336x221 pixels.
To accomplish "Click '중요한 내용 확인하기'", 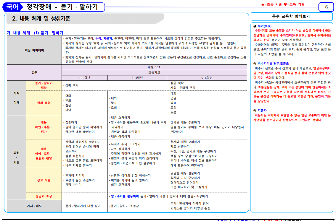I will [80, 132].
